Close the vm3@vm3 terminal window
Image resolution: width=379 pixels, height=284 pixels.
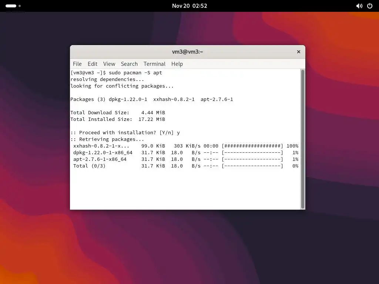(299, 52)
